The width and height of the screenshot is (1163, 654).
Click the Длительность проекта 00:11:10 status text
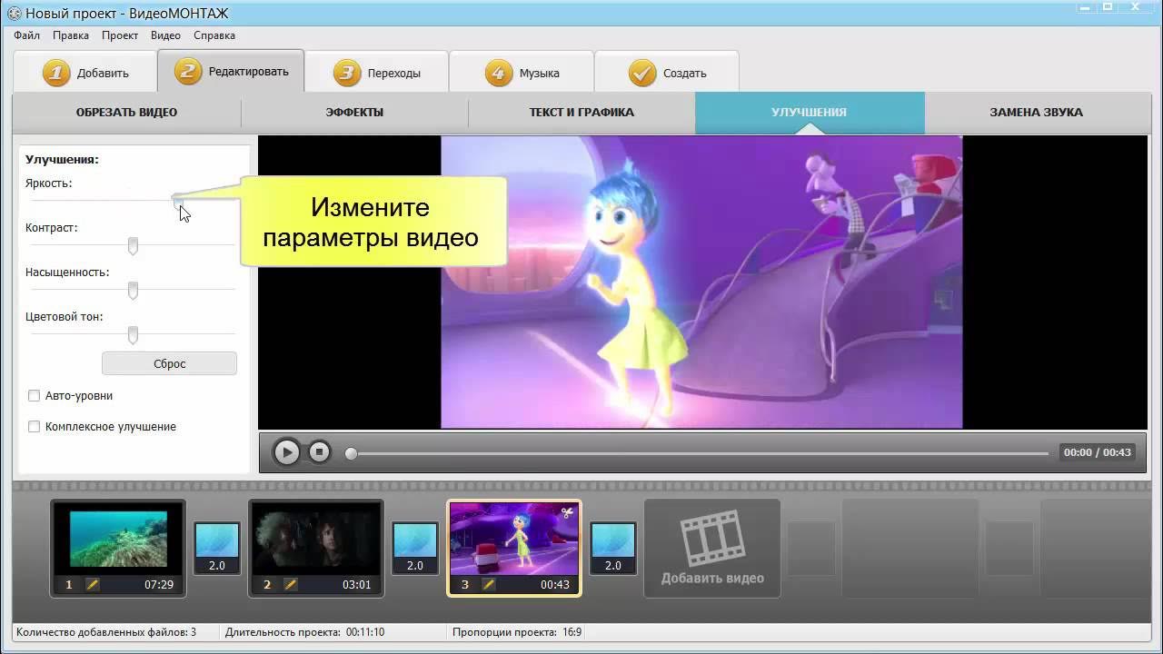pyautogui.click(x=304, y=632)
